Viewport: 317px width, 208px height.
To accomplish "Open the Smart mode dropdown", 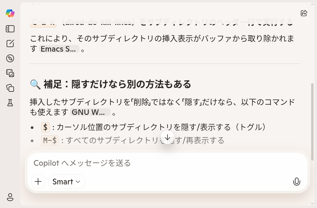I will [x=66, y=182].
